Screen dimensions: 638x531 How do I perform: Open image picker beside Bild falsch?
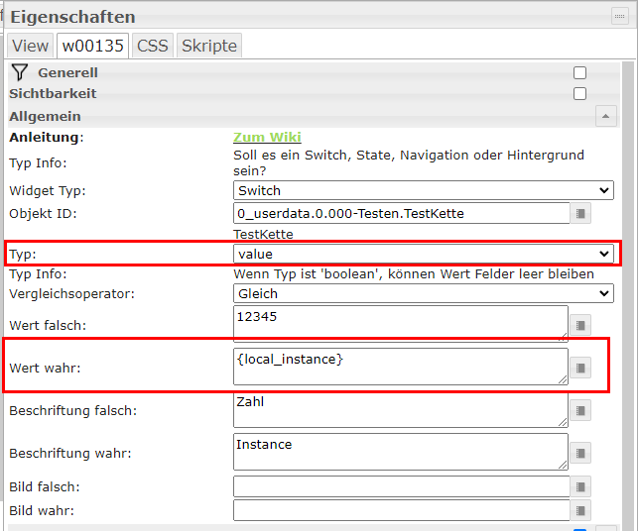(x=582, y=486)
